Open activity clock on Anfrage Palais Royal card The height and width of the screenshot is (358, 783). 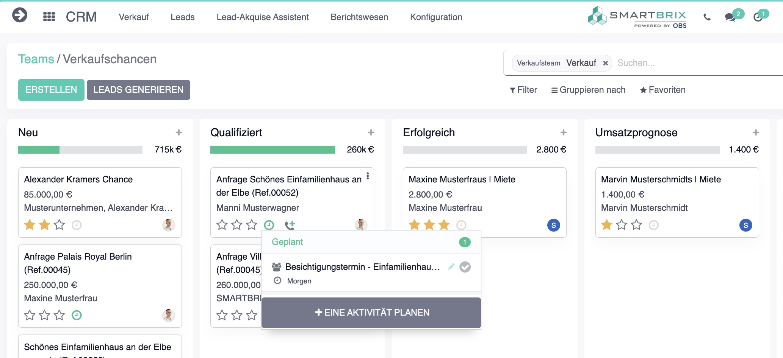click(x=77, y=315)
